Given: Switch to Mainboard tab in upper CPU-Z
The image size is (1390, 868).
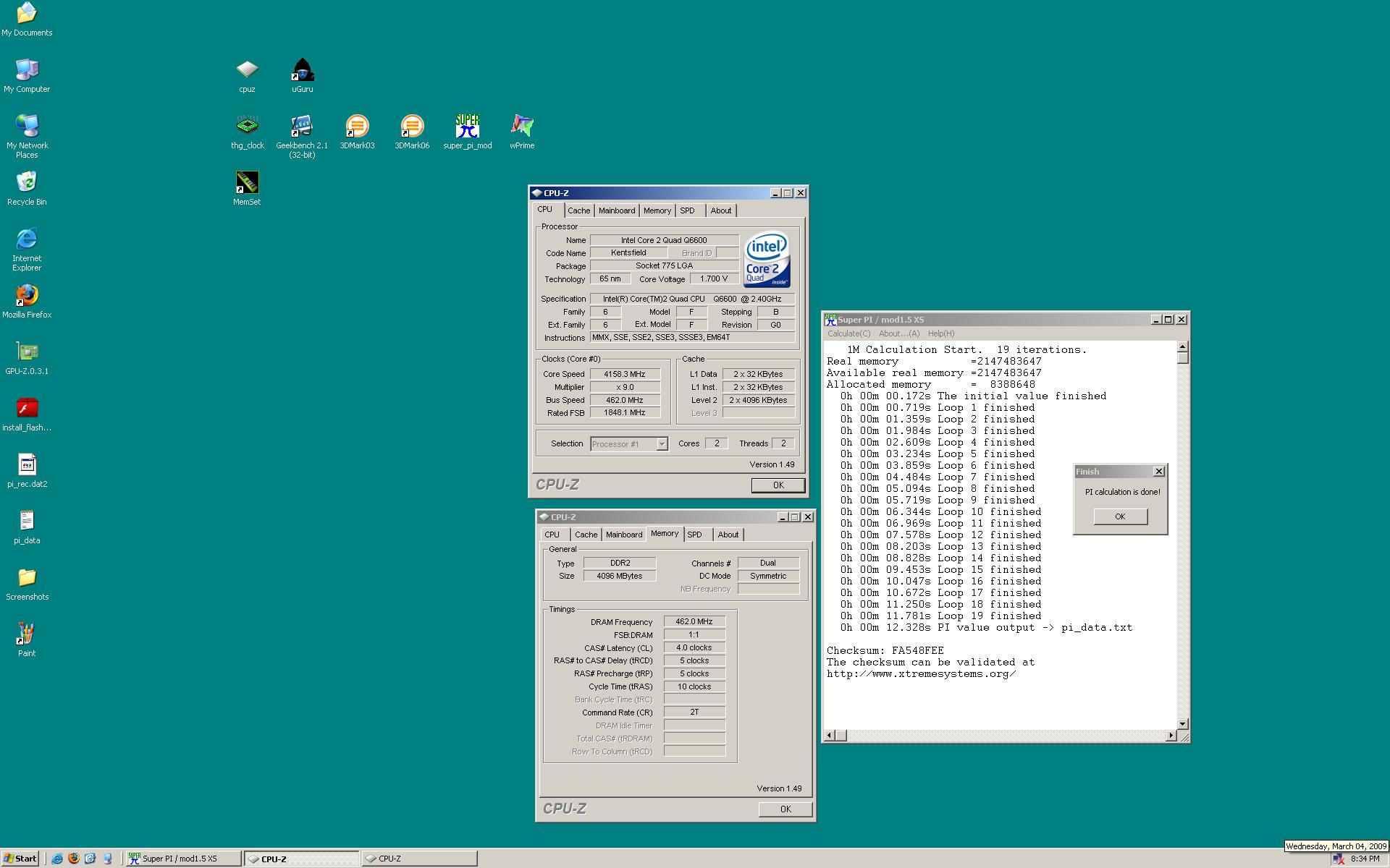Looking at the screenshot, I should (x=617, y=210).
